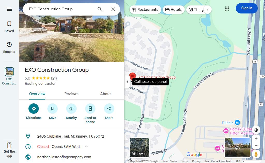The width and height of the screenshot is (265, 163).
Task: Open the hamburger main menu
Action: tap(9, 9)
